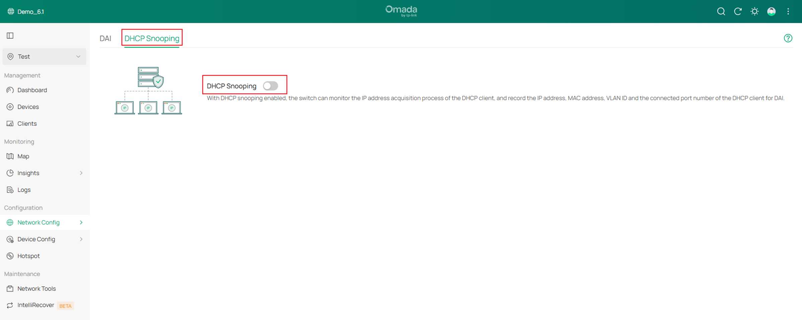This screenshot has width=802, height=320.
Task: Open the Devices page
Action: pyautogui.click(x=28, y=107)
